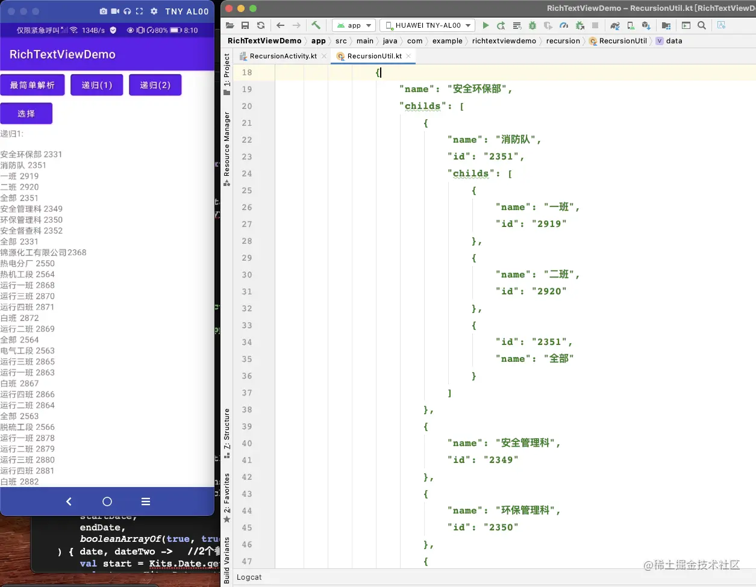The height and width of the screenshot is (587, 756).
Task: Click the Build project hammer icon
Action: click(x=316, y=25)
